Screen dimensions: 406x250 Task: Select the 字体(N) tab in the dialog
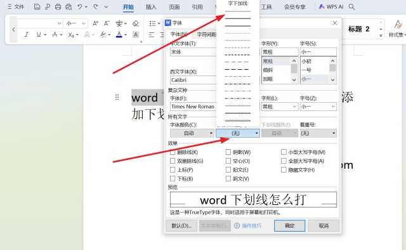click(179, 34)
